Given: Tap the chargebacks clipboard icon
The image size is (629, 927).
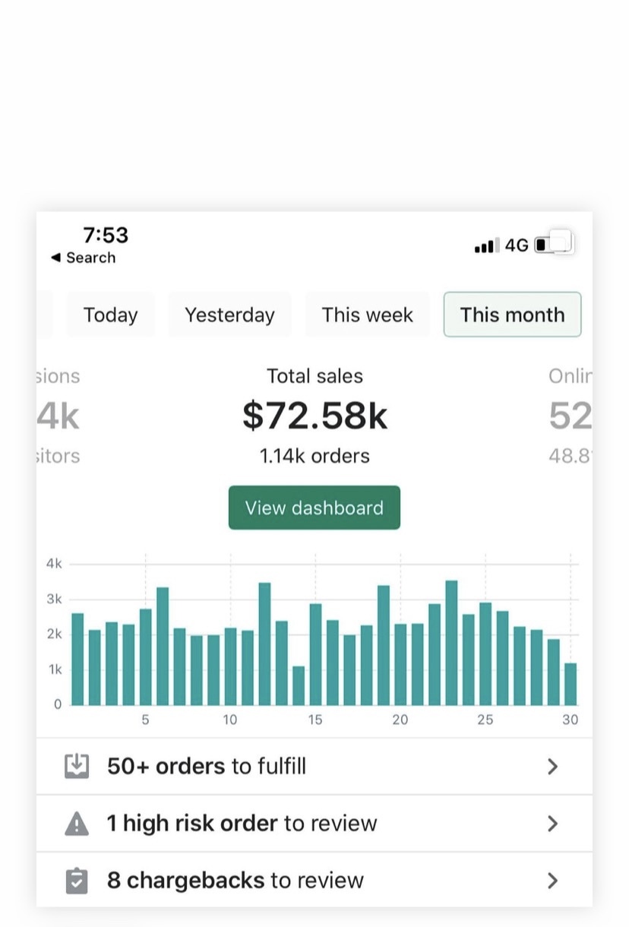Looking at the screenshot, I should [77, 881].
